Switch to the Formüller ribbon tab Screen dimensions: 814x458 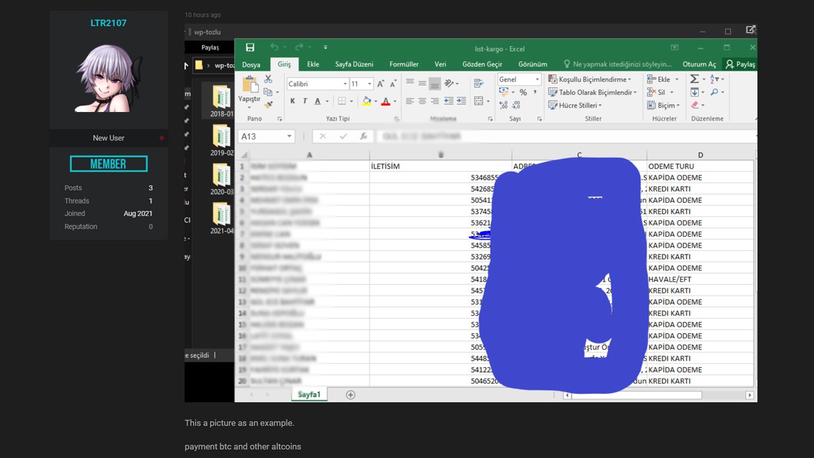404,64
